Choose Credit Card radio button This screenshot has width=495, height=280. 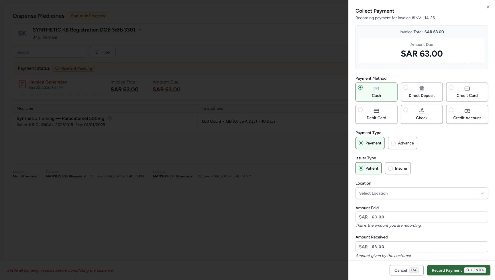point(451,87)
